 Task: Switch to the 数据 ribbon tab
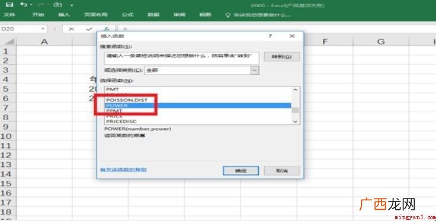pyautogui.click(x=153, y=14)
